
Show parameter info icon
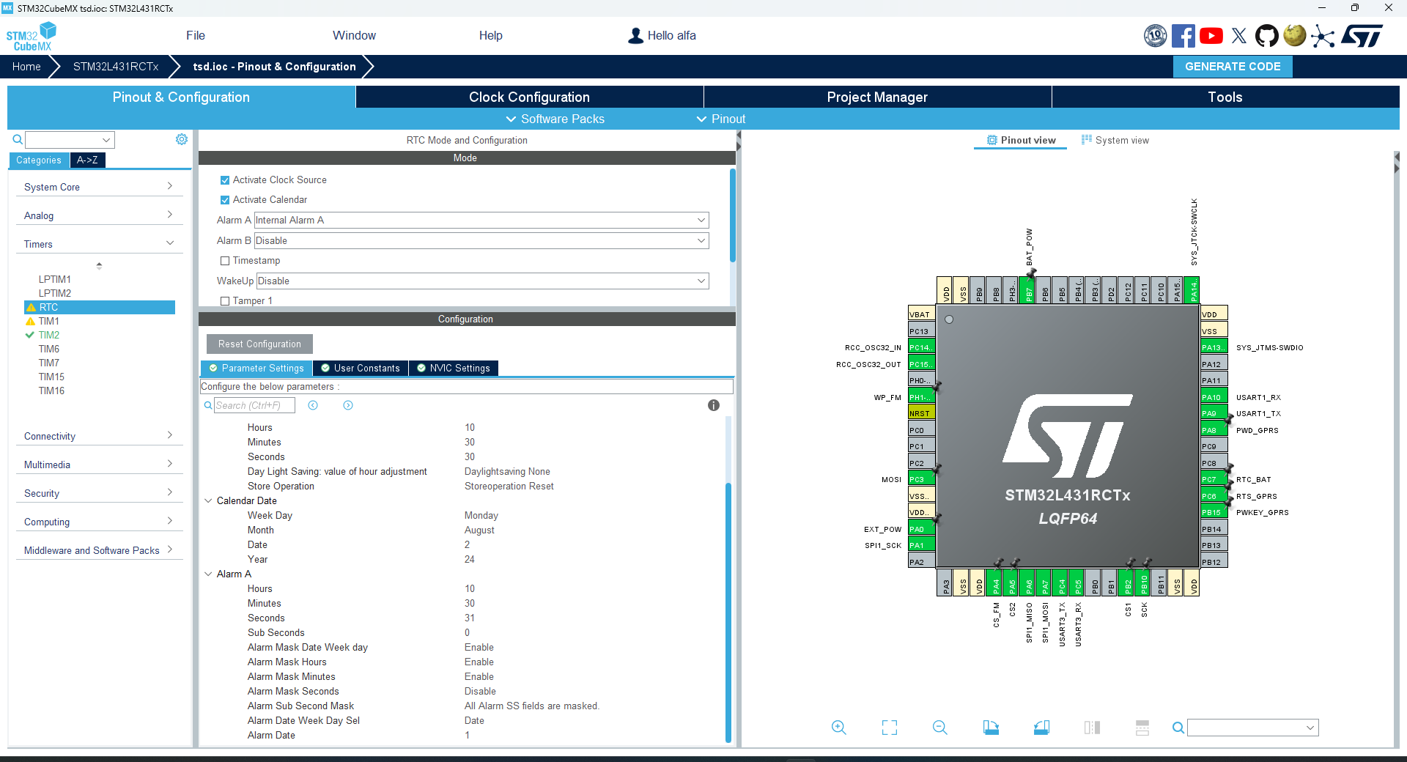pos(714,405)
